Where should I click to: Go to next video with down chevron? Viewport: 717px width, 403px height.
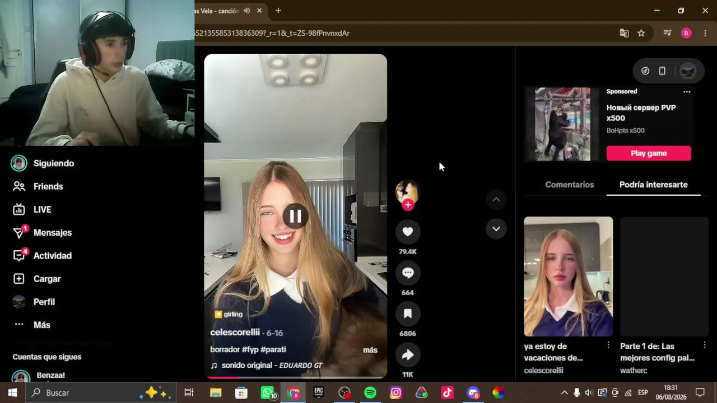click(x=496, y=228)
